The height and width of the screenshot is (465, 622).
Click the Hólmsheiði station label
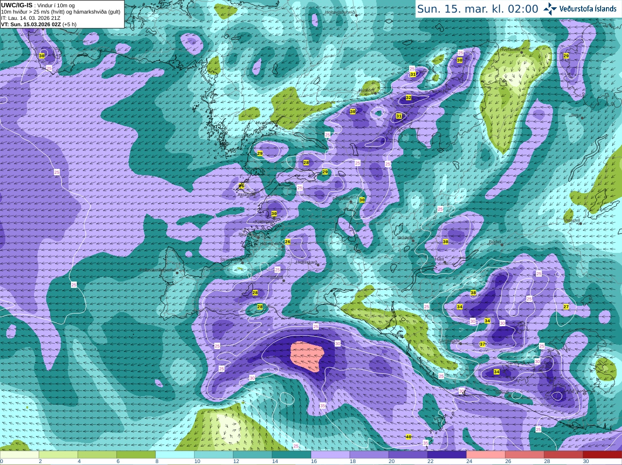click(x=271, y=244)
